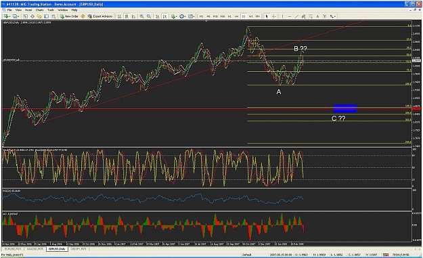The width and height of the screenshot is (423, 258).
Task: Open the Help menu
Action: (74, 10)
